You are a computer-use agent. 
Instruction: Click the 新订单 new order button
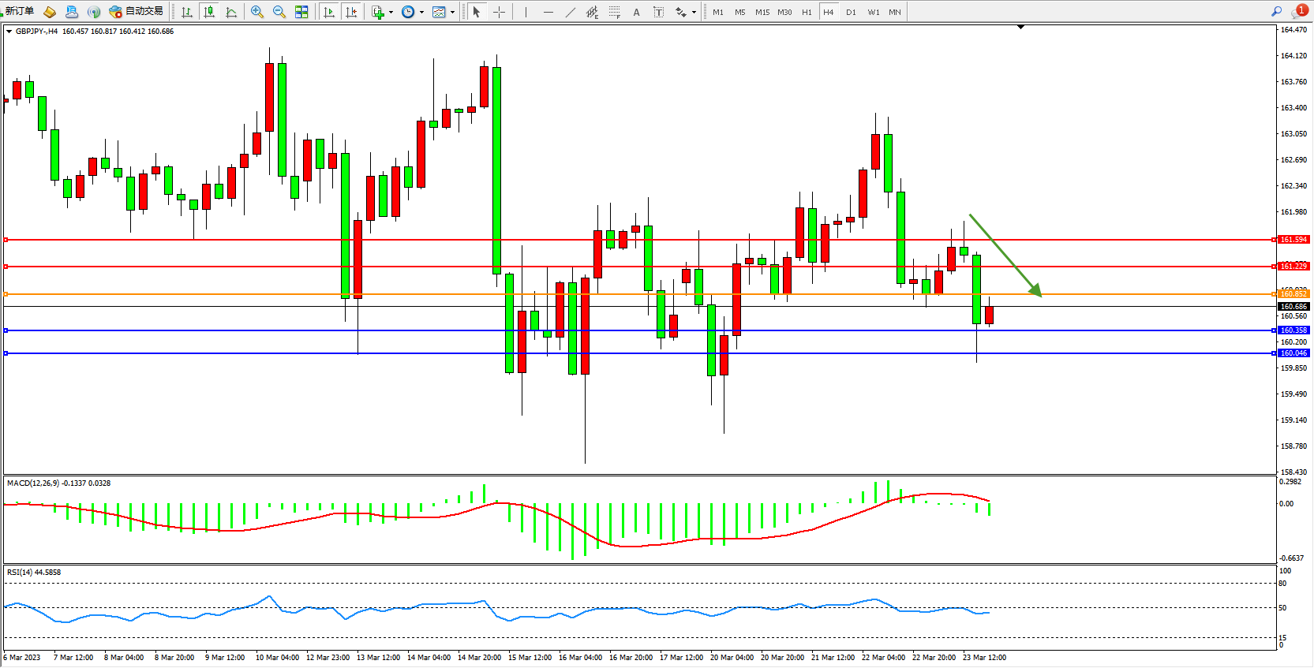(19, 11)
